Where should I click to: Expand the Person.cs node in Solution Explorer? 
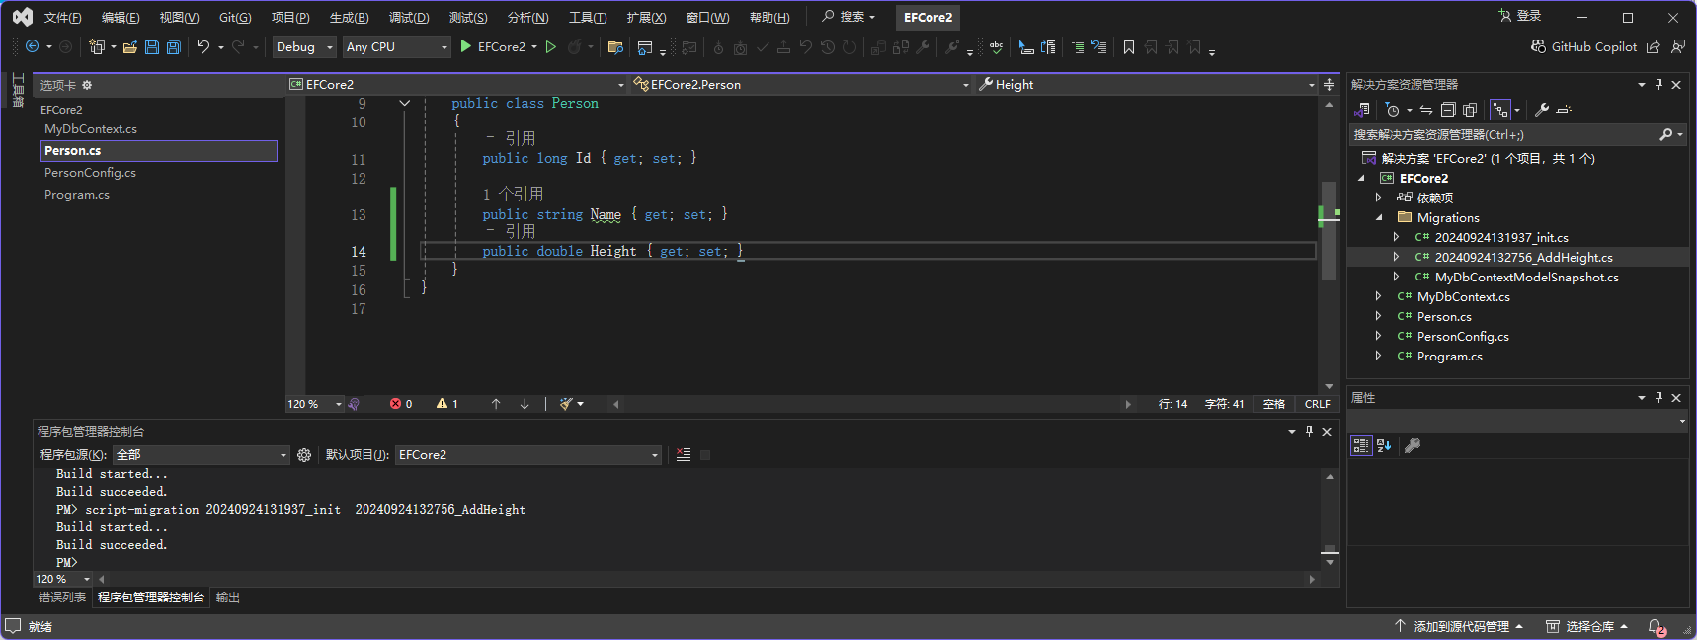1379,317
